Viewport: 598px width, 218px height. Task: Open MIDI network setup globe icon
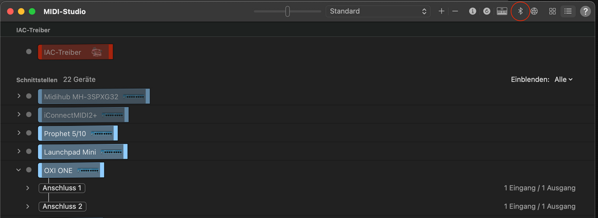click(534, 11)
